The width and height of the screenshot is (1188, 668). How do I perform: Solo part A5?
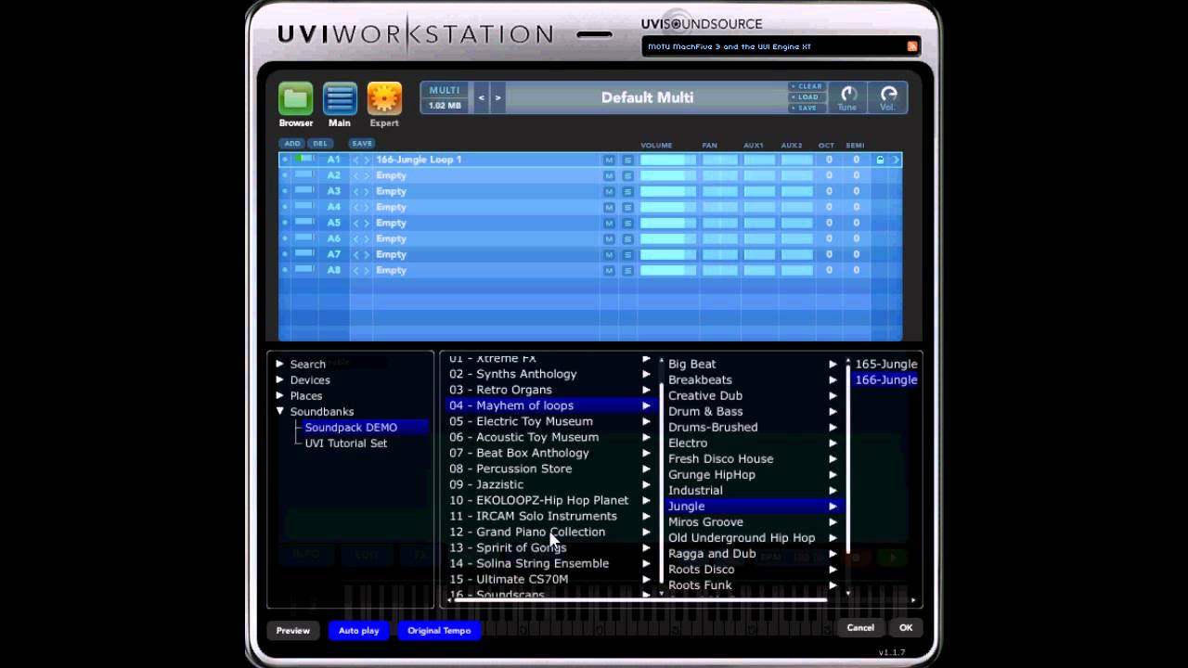627,223
